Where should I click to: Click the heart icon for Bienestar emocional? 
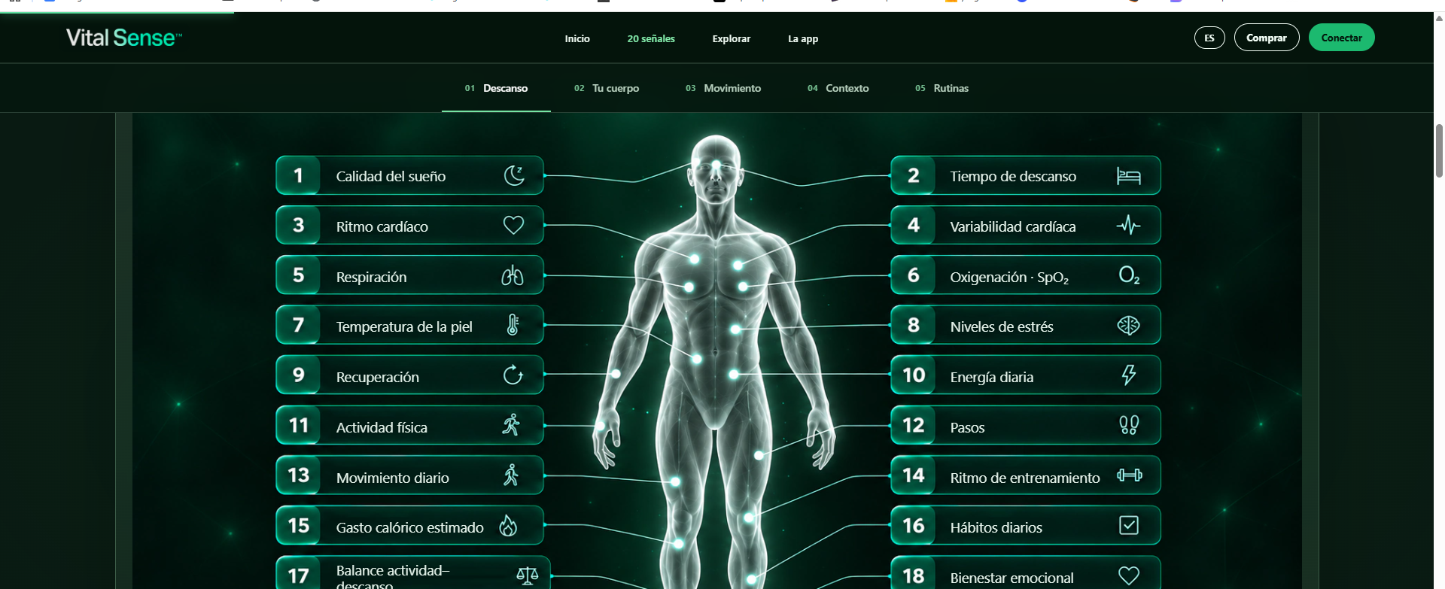pyautogui.click(x=1129, y=575)
